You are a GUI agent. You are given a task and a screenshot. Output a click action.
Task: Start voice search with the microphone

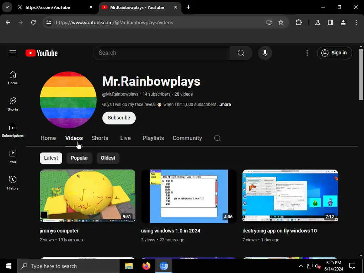pyautogui.click(x=265, y=53)
